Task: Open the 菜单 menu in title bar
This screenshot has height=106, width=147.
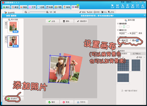Action: (x=123, y=2)
